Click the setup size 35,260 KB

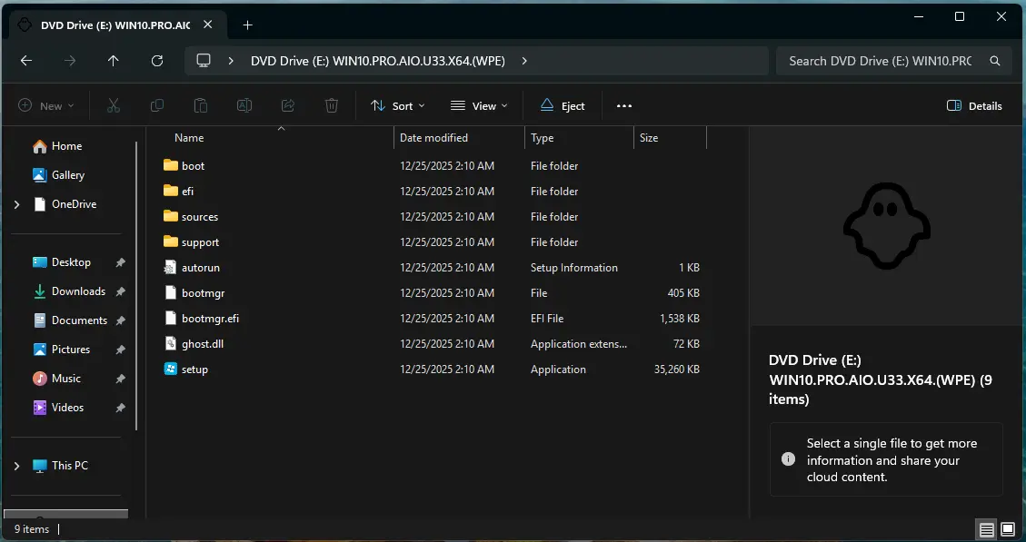[677, 370]
